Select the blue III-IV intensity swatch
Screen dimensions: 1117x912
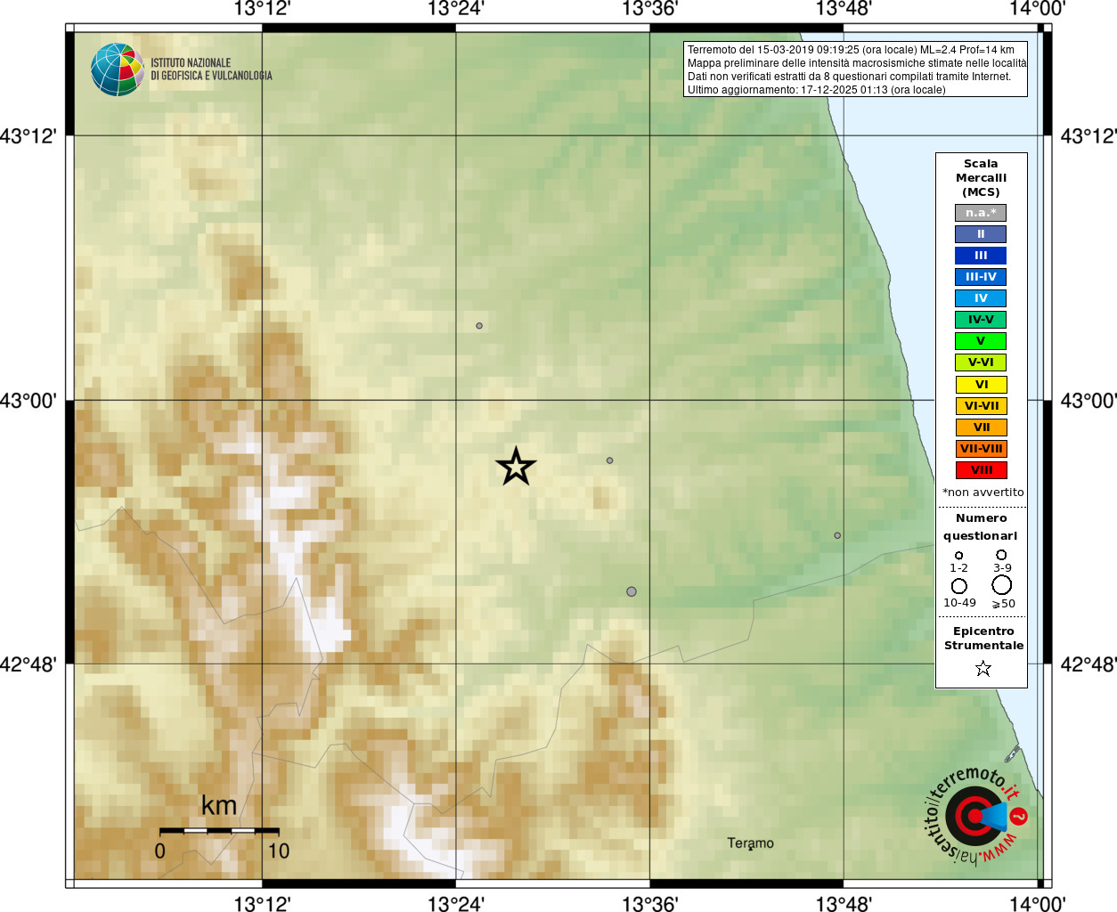coord(981,277)
